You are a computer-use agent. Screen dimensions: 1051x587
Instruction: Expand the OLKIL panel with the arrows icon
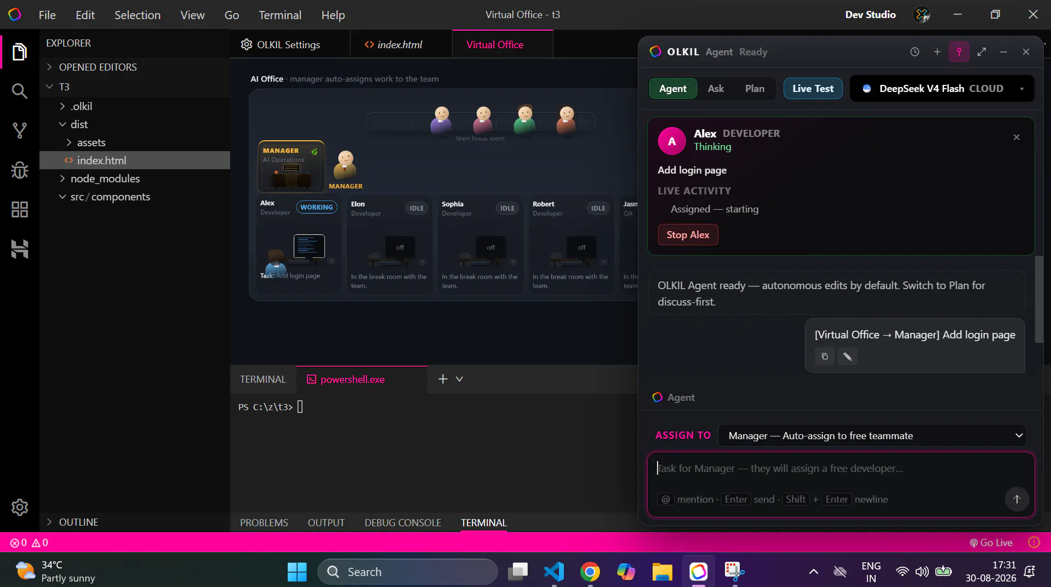click(981, 52)
